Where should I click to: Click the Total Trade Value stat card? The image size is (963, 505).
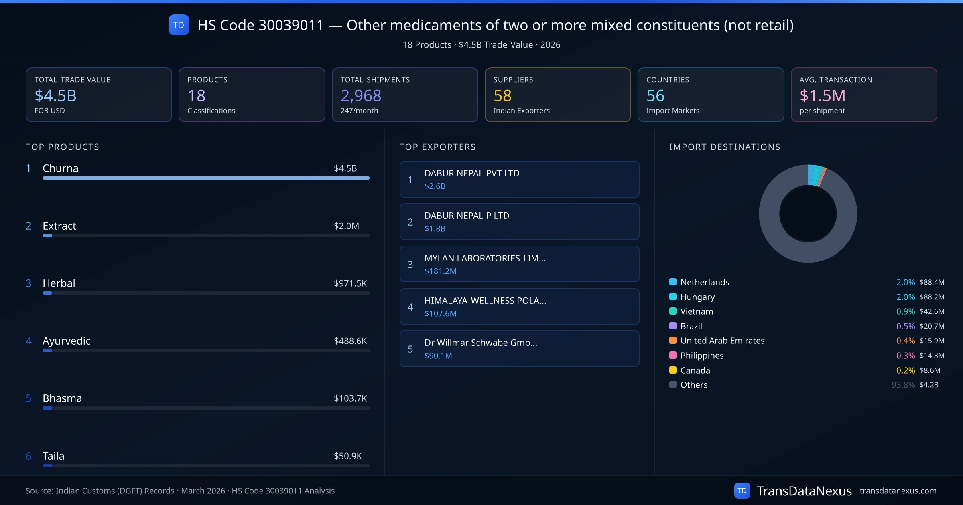[x=99, y=95]
